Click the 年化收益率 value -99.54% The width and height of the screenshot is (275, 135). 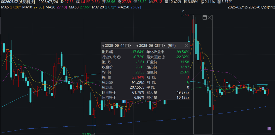click(182, 52)
